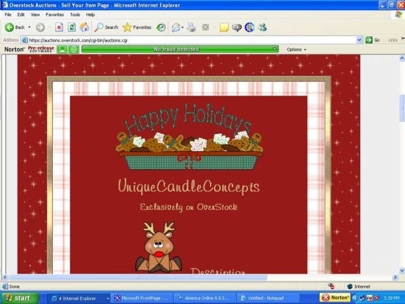Click the green Go button
Image resolution: width=405 pixels, height=304 pixels.
point(373,40)
